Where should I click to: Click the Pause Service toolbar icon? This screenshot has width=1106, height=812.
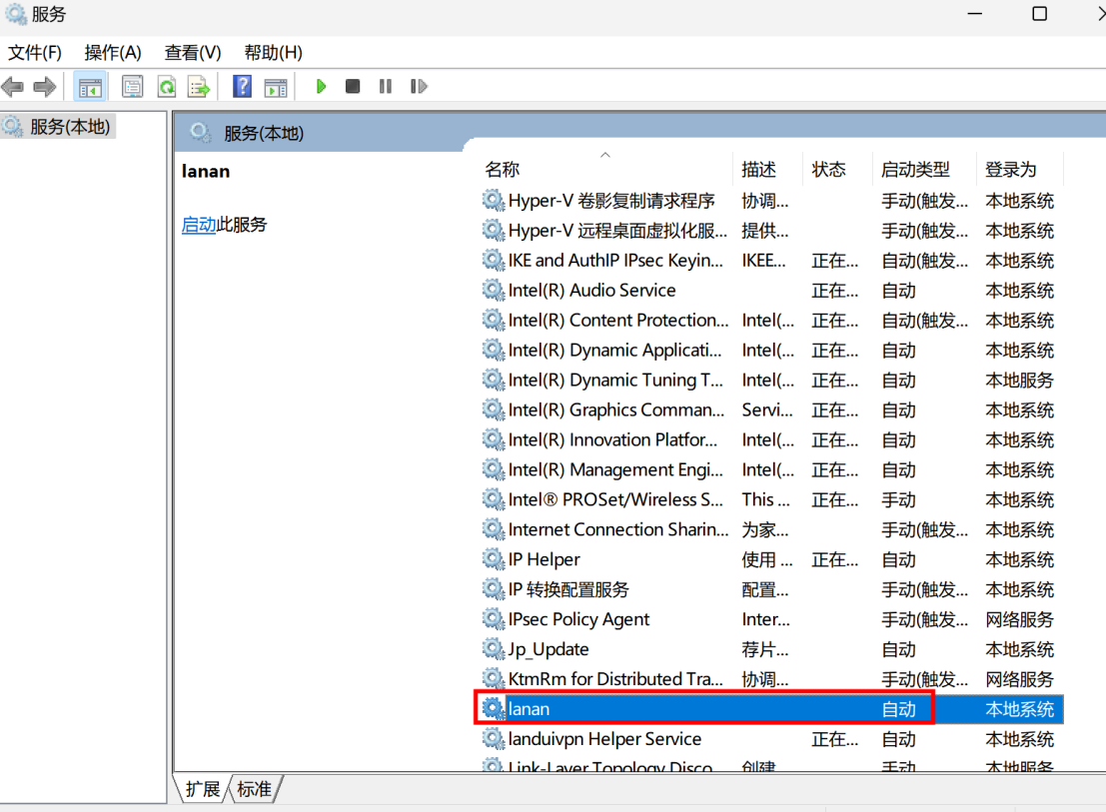coord(386,87)
